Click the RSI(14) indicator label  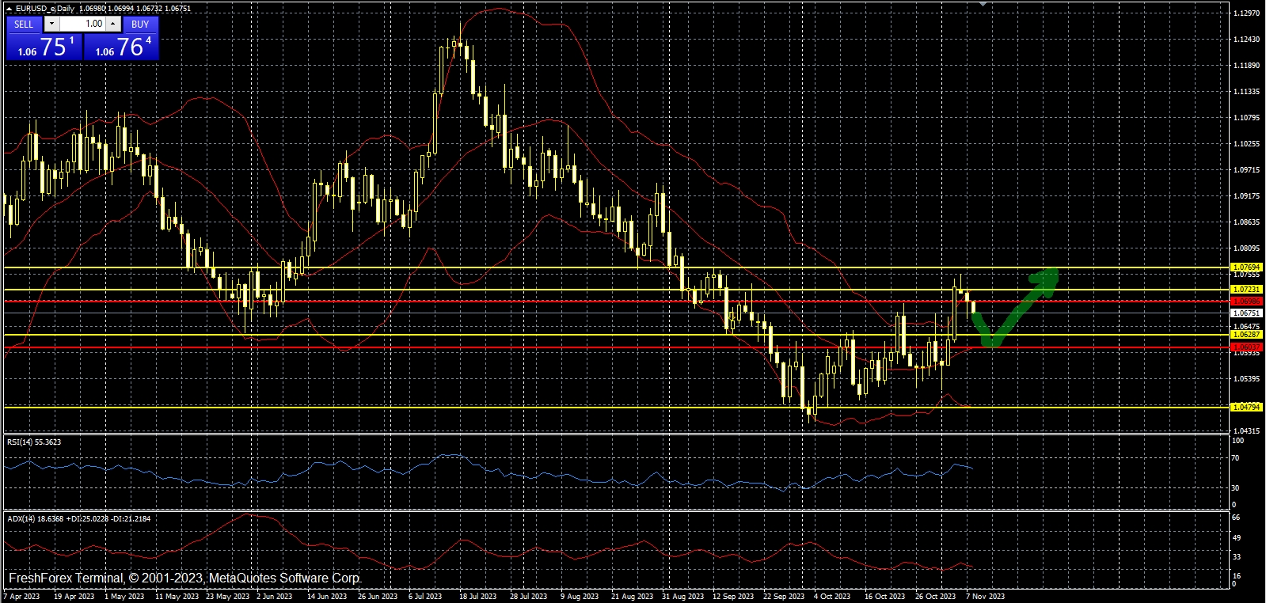point(34,442)
